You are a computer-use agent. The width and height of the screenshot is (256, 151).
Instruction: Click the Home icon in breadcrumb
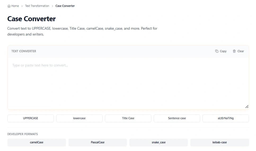(9, 6)
